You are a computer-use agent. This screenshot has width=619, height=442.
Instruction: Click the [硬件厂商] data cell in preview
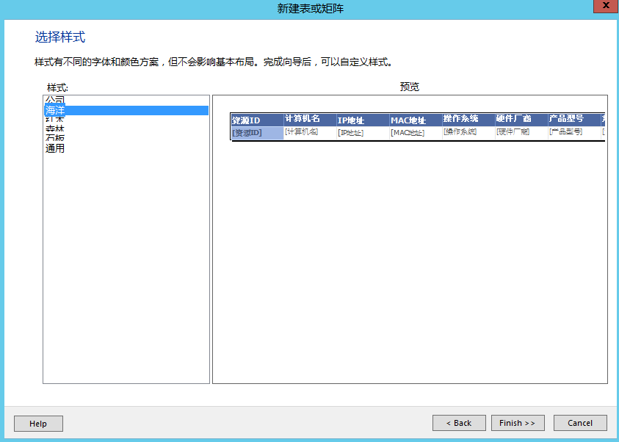coord(521,133)
